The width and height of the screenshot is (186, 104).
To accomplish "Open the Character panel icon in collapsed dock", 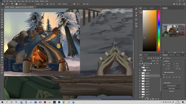I will [x=136, y=13].
